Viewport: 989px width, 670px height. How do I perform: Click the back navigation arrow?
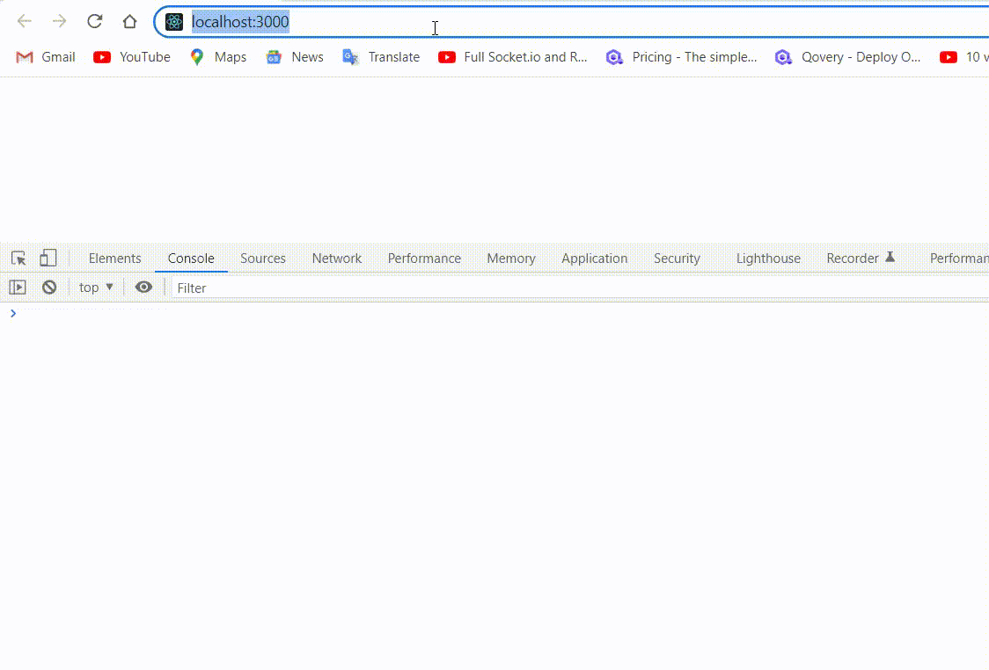[x=25, y=21]
